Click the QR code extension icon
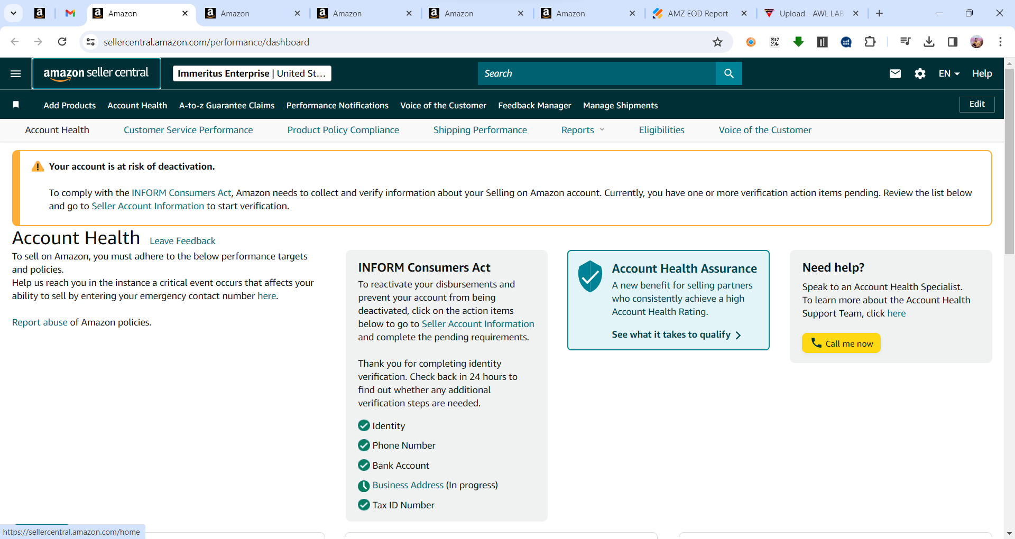This screenshot has width=1015, height=539. pyautogui.click(x=774, y=42)
